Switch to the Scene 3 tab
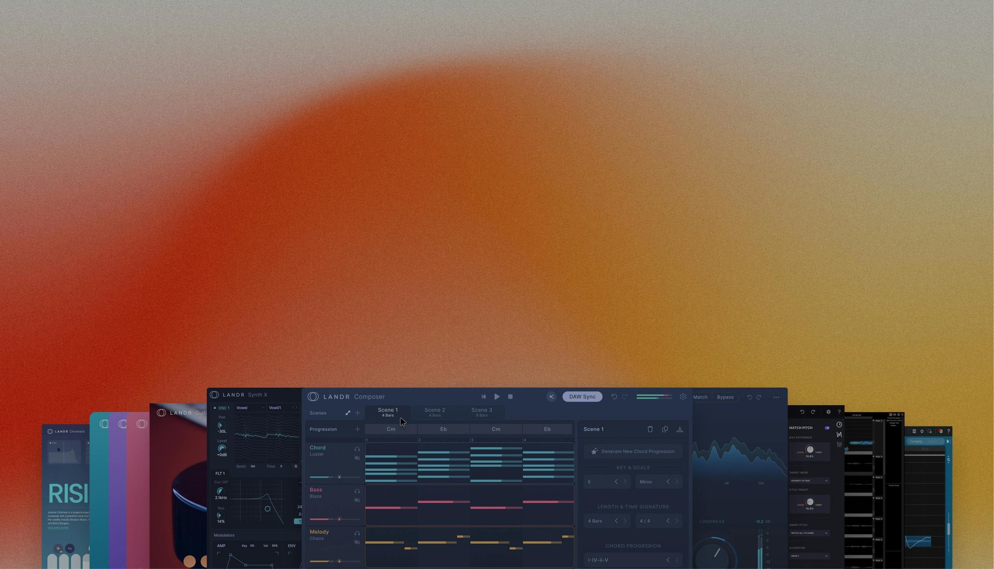 tap(481, 412)
